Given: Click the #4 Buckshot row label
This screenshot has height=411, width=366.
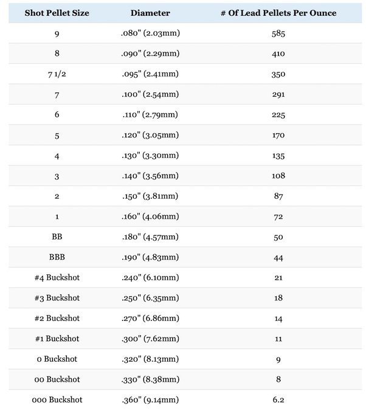Looking at the screenshot, I should tap(57, 278).
